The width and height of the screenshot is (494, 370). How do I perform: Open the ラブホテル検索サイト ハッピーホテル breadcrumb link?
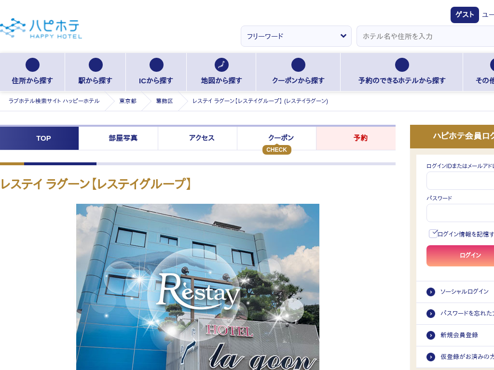(54, 101)
